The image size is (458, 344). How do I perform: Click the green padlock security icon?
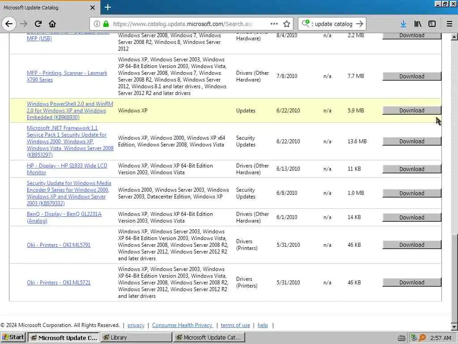pos(106,24)
